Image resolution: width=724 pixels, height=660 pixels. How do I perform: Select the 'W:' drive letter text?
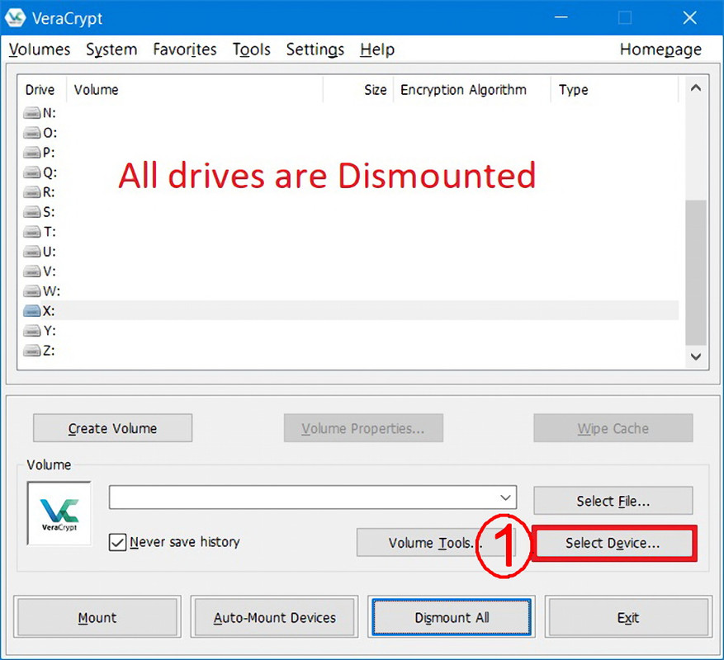[51, 291]
